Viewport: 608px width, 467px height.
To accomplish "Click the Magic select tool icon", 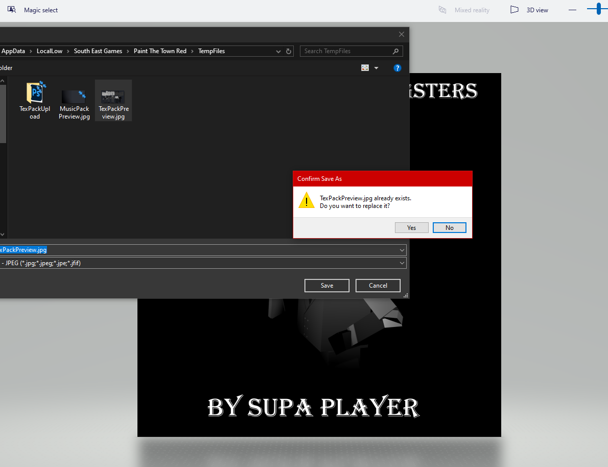I will pos(12,10).
